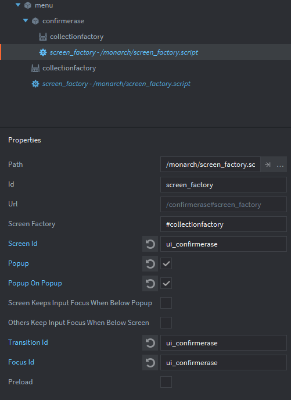Uncheck the Popup checkbox

(166, 263)
